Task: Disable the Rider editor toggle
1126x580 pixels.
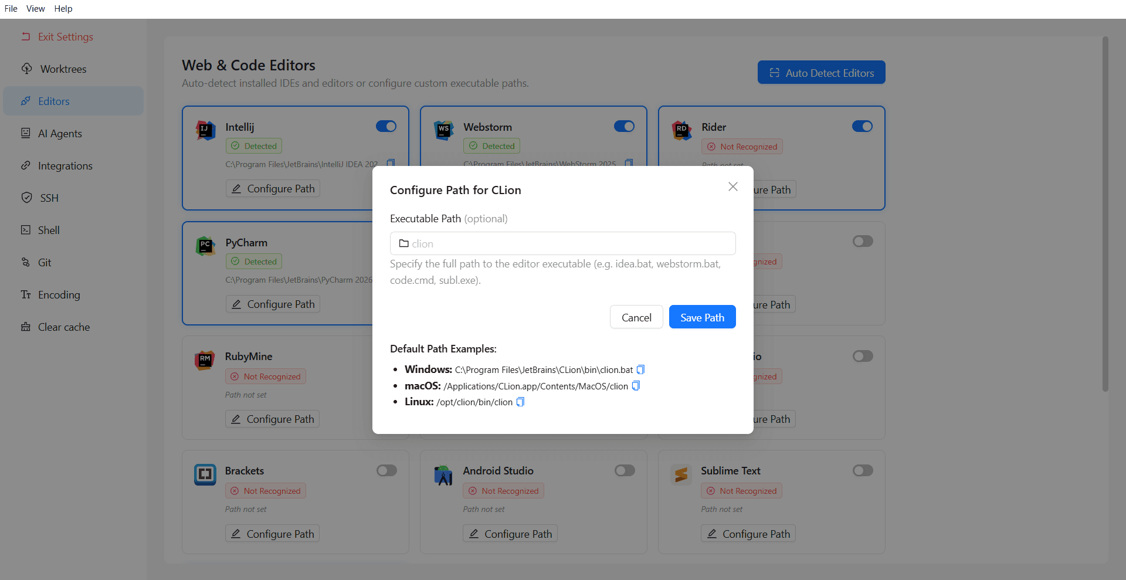Action: [x=862, y=126]
